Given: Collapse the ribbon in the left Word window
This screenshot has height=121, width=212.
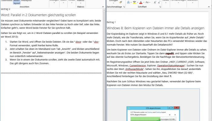Looking at the screenshot, I should (x=103, y=7).
